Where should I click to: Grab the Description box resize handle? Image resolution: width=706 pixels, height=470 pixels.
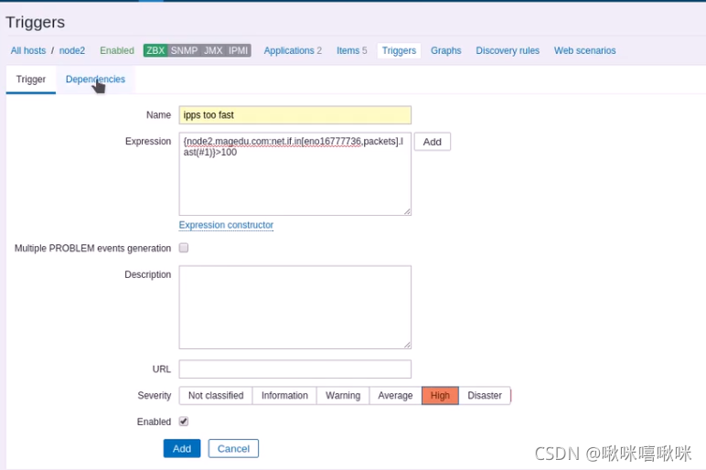click(x=407, y=345)
